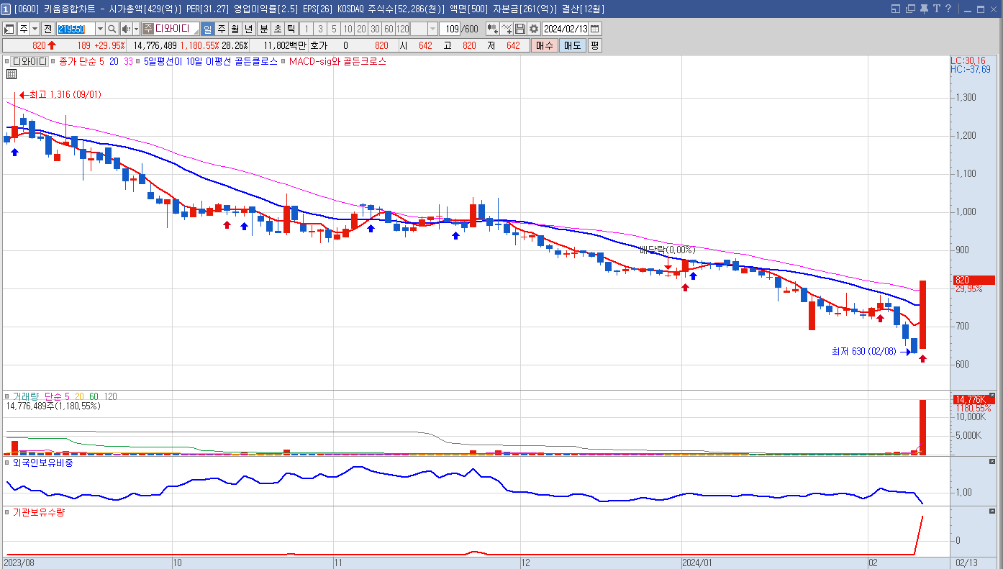Click the zigzag line chart icon
The image size is (1003, 569).
pyautogui.click(x=507, y=29)
